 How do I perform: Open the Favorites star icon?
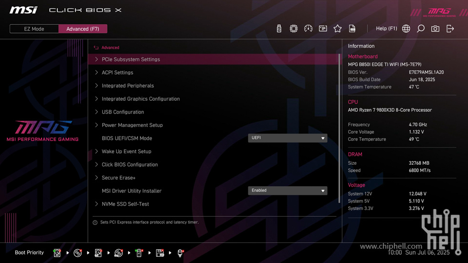(337, 29)
